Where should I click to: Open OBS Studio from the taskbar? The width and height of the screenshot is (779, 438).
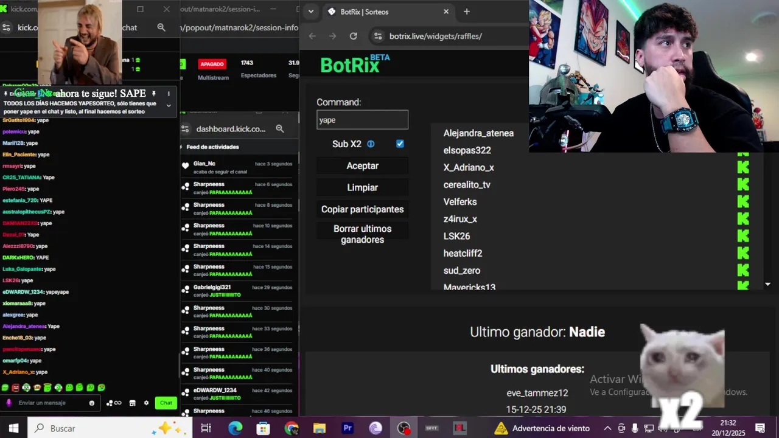coord(403,428)
